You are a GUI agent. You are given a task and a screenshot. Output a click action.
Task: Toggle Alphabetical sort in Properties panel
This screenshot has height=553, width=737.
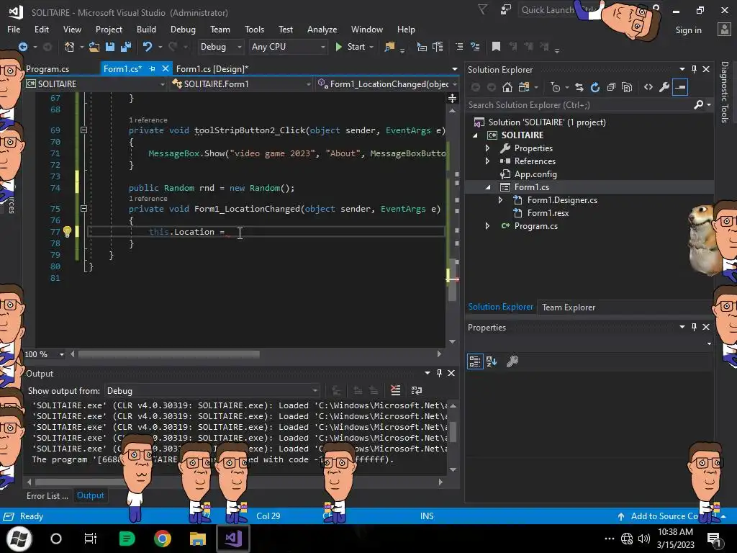[x=492, y=361]
